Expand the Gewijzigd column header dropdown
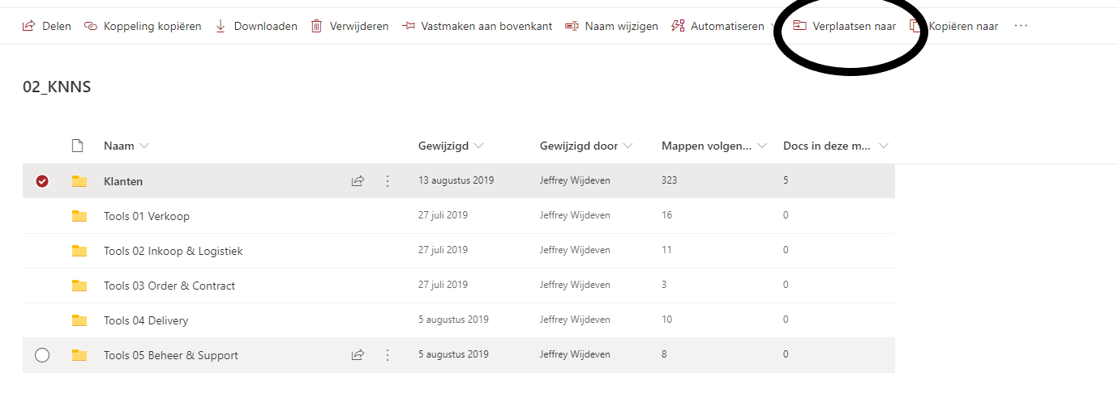Image resolution: width=1118 pixels, height=415 pixels. click(x=478, y=146)
